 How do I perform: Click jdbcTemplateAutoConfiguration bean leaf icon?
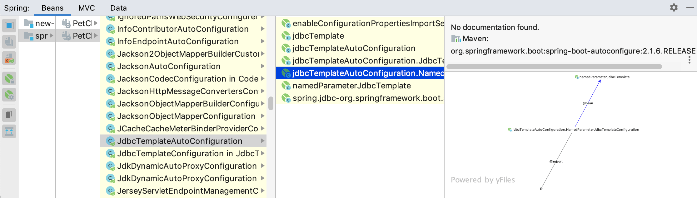tap(286, 48)
